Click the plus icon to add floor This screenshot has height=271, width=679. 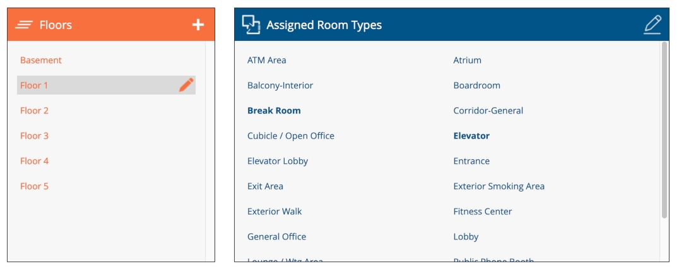click(x=198, y=25)
